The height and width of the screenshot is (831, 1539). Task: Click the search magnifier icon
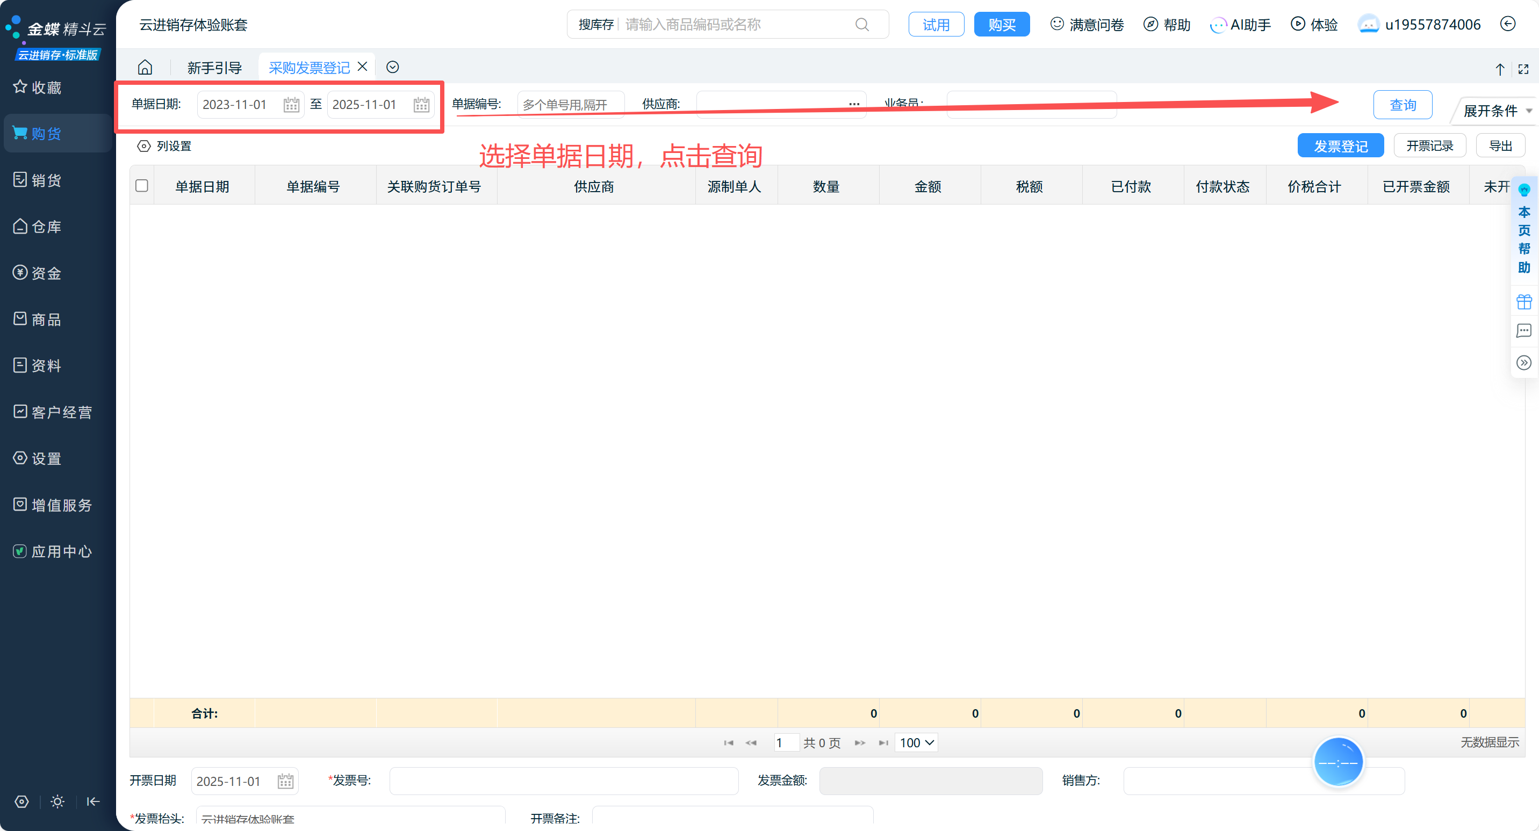click(861, 25)
